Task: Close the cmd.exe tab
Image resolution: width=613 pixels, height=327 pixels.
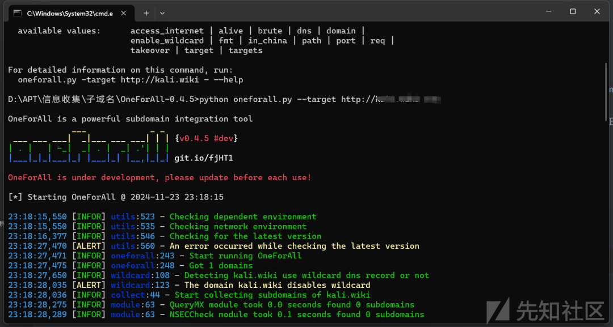Action: point(124,13)
